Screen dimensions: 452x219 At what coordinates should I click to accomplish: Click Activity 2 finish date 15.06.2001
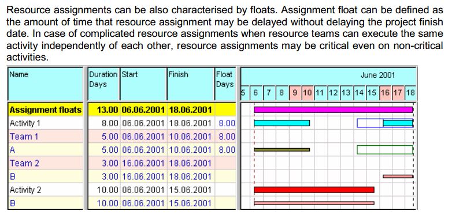click(x=190, y=190)
